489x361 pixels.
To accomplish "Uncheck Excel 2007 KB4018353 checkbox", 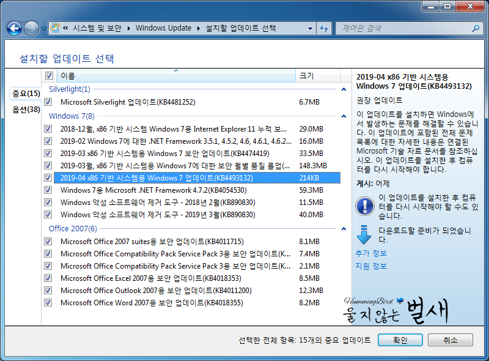I will coord(48,278).
